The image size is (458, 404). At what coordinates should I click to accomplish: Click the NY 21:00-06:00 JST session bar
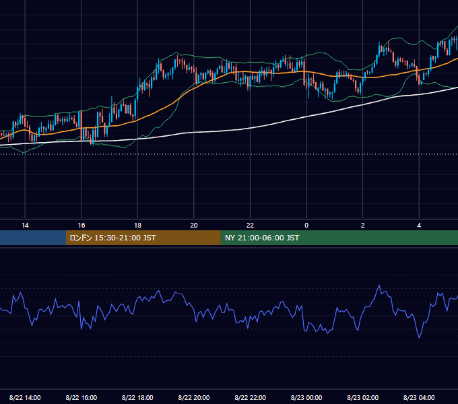339,238
